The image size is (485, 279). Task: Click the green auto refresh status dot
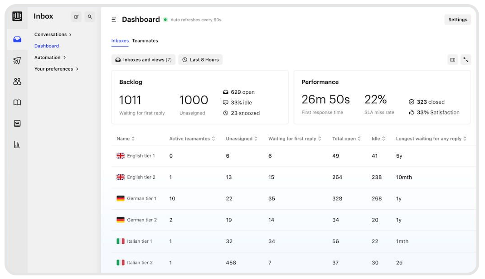(165, 20)
